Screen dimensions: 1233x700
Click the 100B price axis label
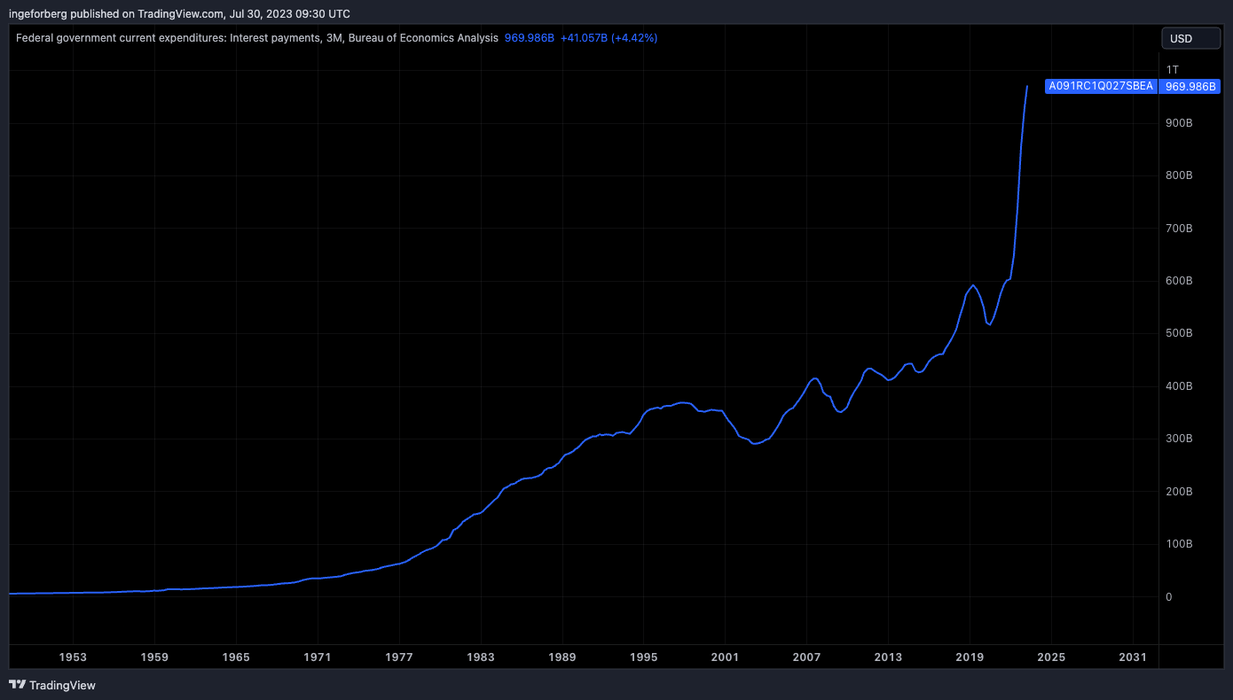click(1179, 544)
